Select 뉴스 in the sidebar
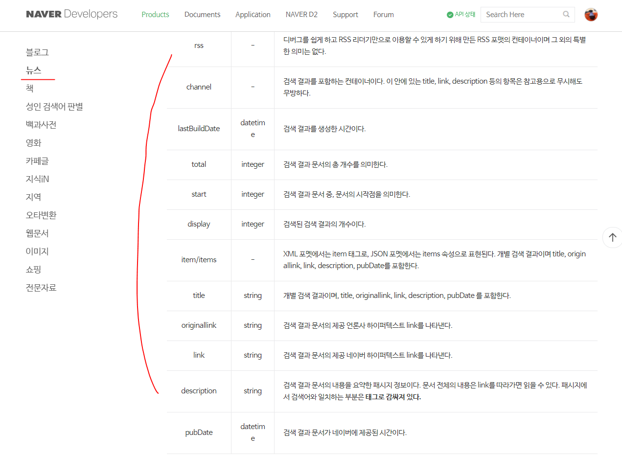This screenshot has height=455, width=622. 33,70
